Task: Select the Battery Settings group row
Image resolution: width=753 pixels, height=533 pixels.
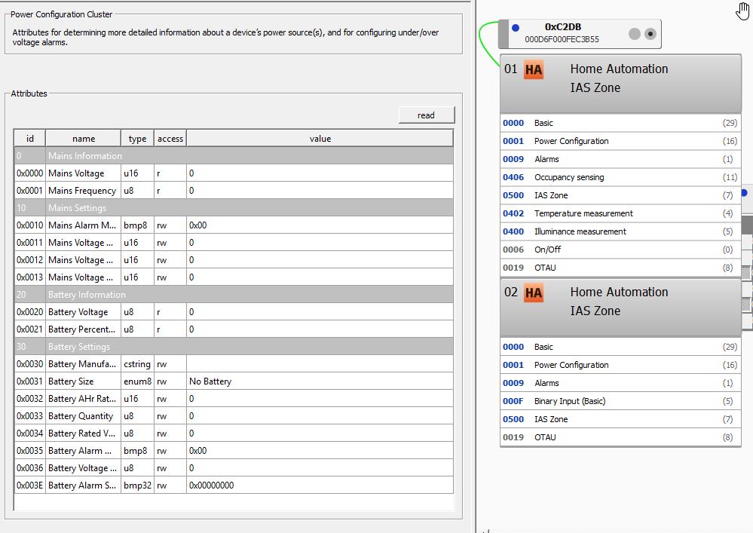Action: [x=234, y=346]
